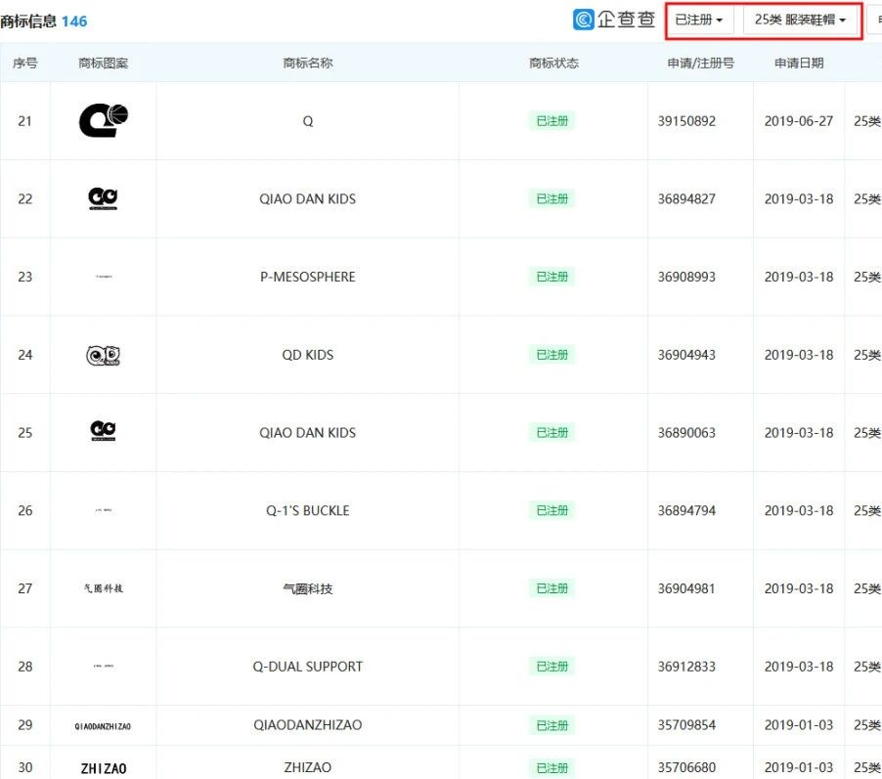View the Q-1'S BUCKLE trademark image
This screenshot has height=779, width=882.
point(104,510)
